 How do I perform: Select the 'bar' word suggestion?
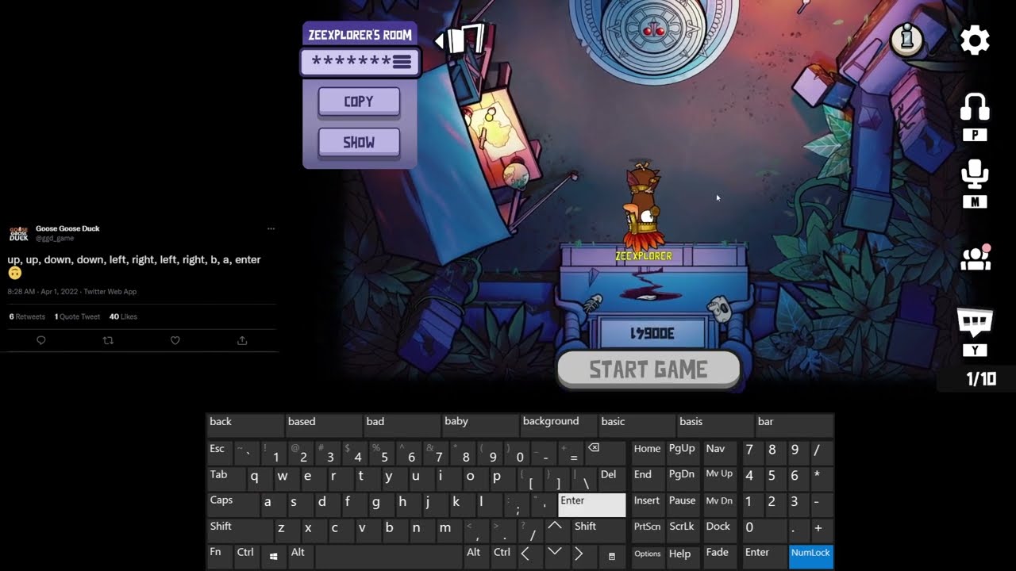pos(794,424)
